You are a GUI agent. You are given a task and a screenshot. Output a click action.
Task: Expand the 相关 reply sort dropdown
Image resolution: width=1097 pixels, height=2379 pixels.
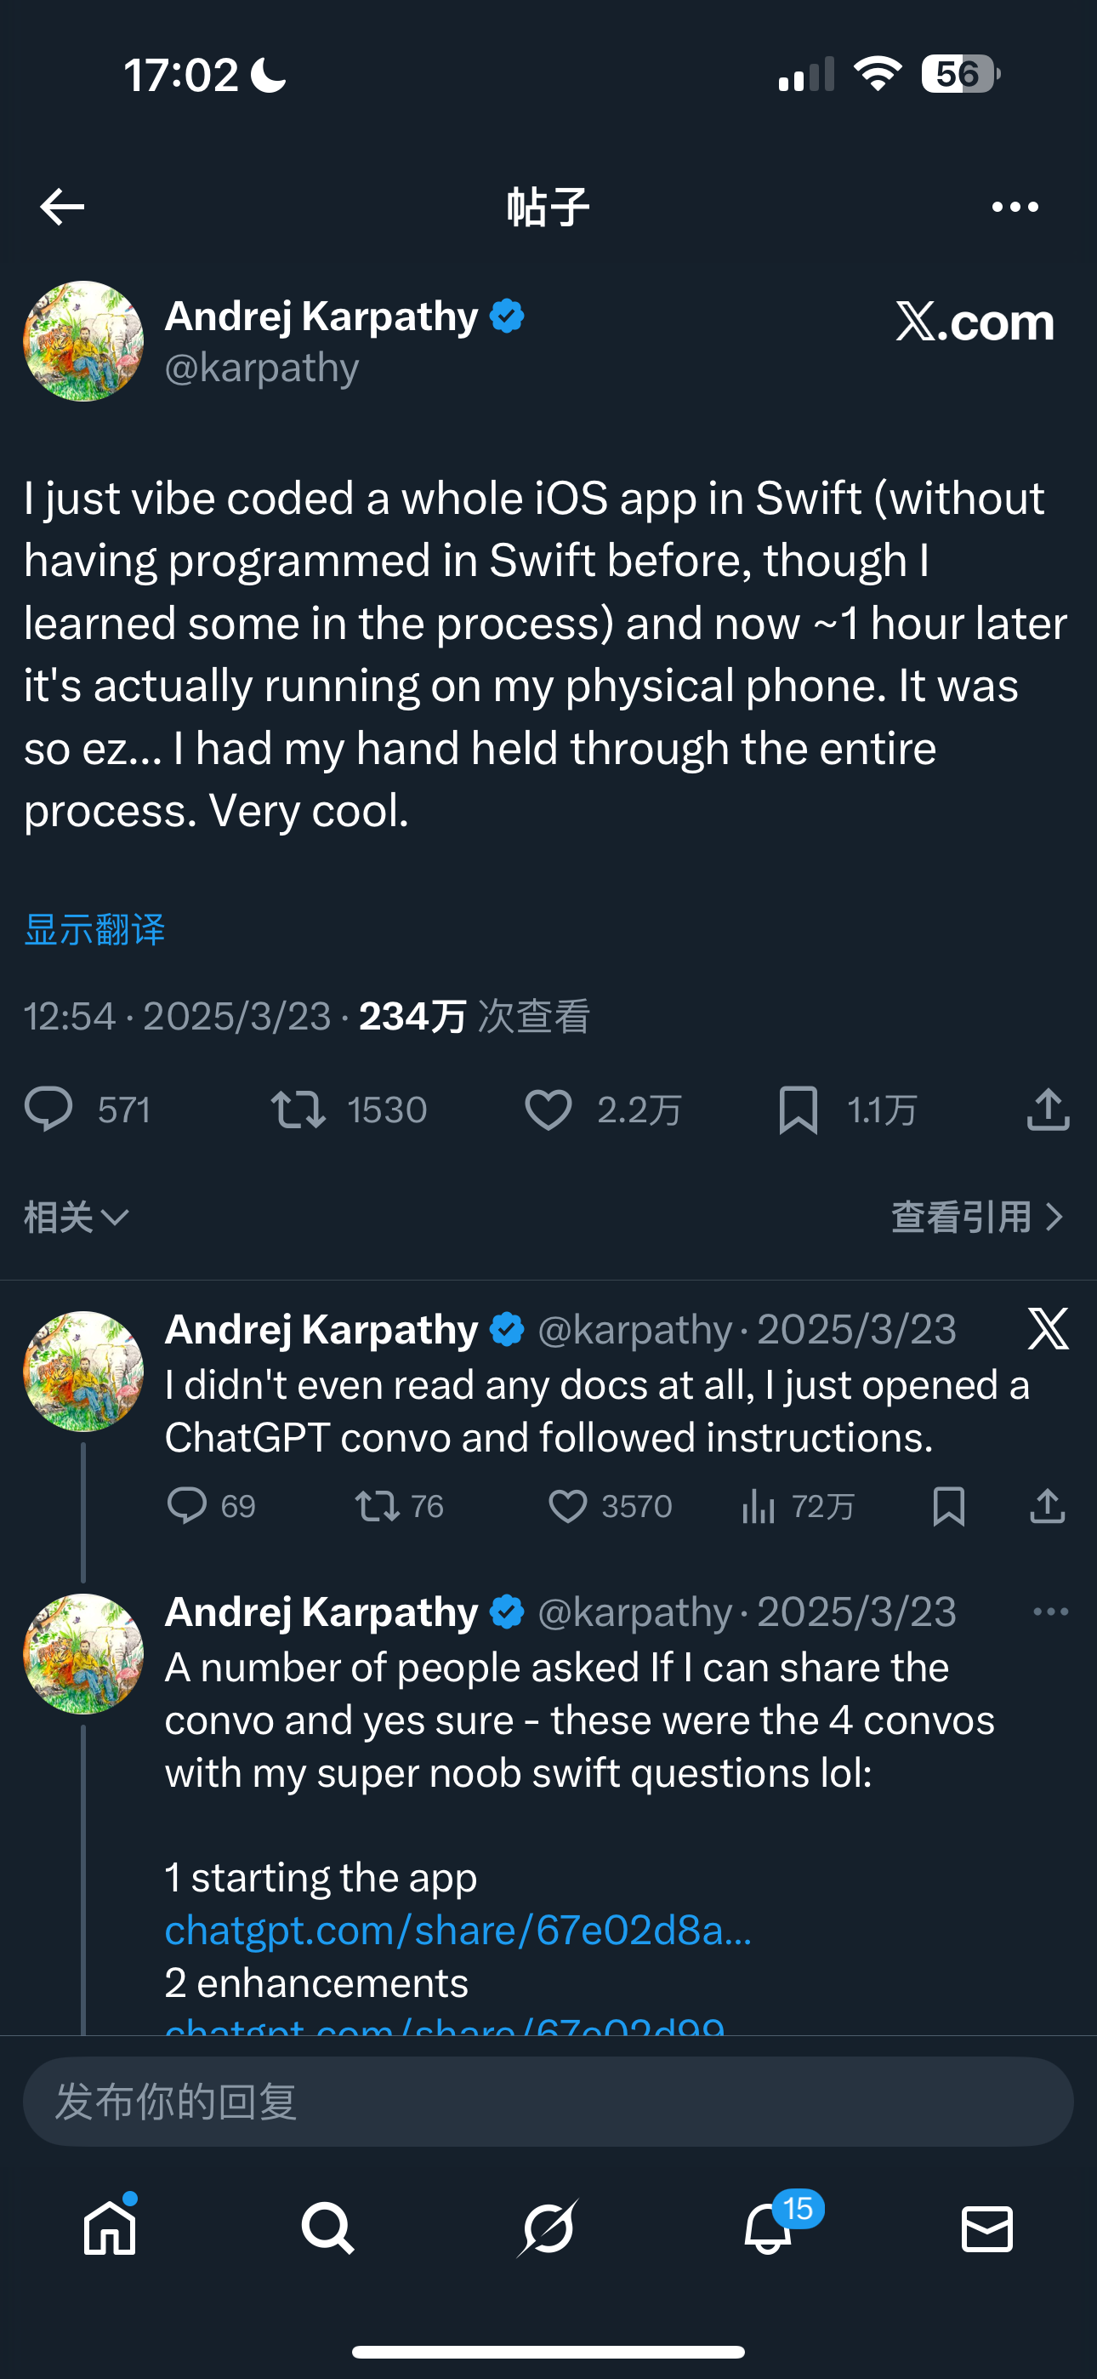(76, 1218)
